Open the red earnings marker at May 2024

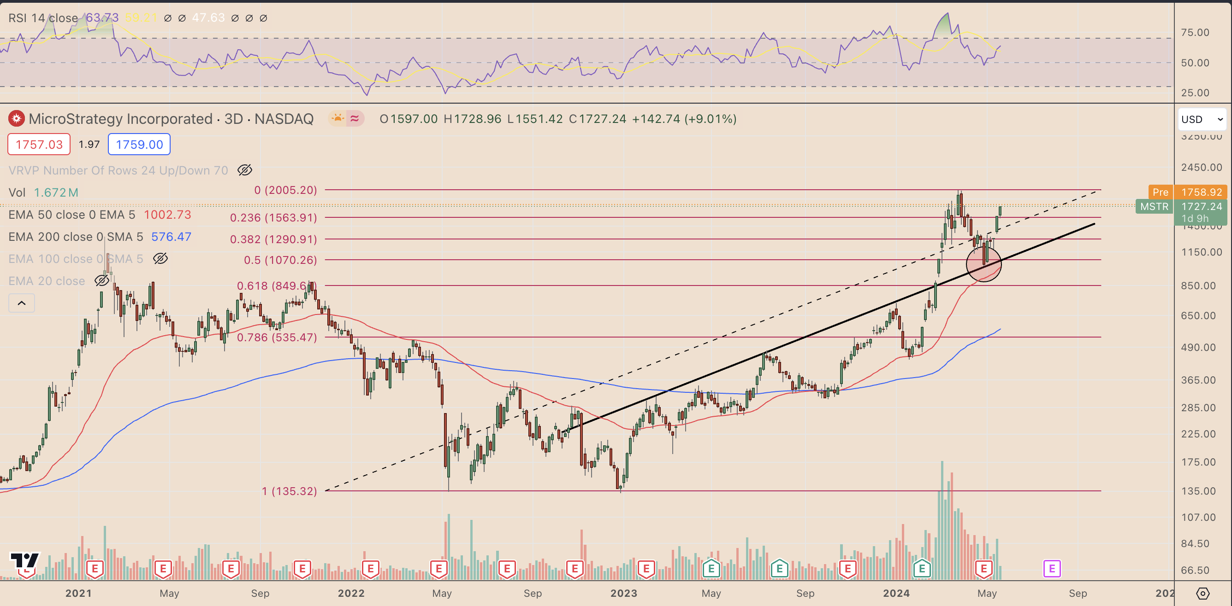pyautogui.click(x=984, y=569)
